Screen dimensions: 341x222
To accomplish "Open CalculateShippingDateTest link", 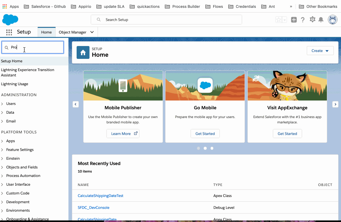I will [100, 196].
